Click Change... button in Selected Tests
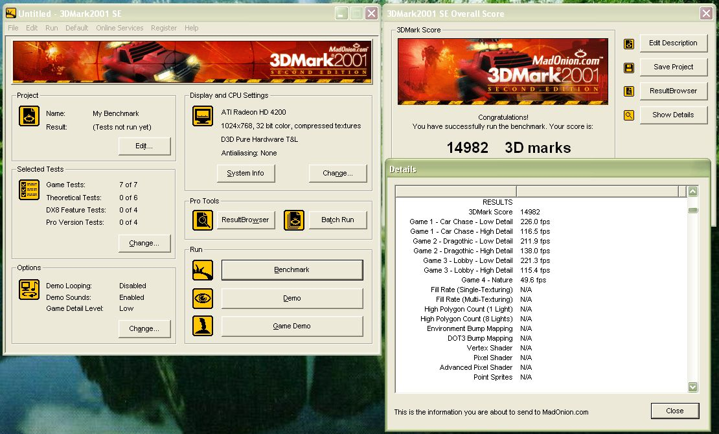This screenshot has width=719, height=434. (144, 243)
